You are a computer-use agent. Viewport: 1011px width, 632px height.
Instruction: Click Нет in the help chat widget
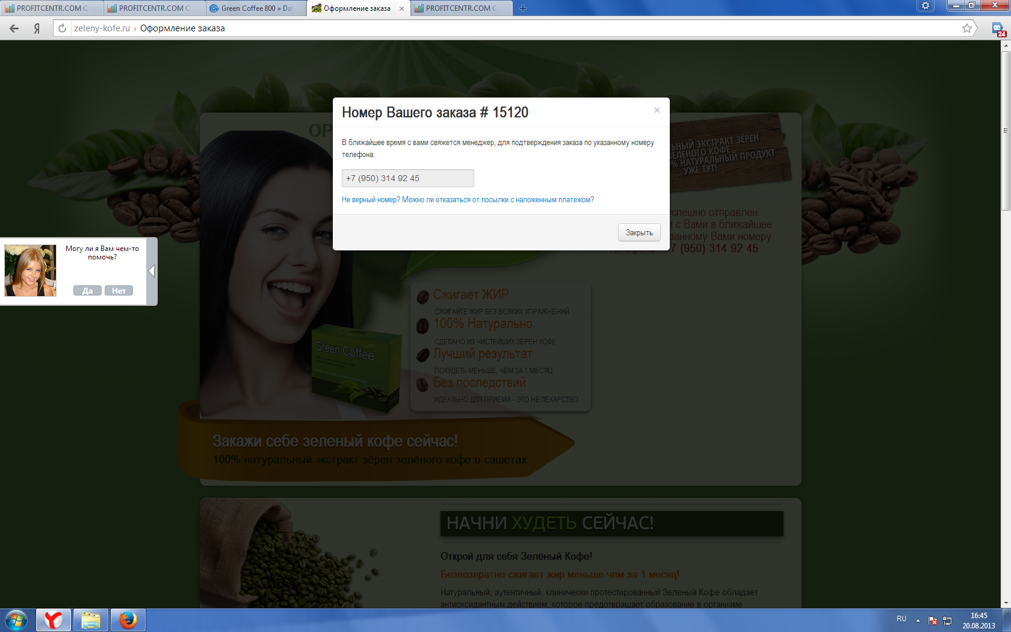(x=119, y=291)
